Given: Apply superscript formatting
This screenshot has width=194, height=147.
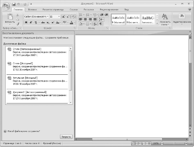Looking at the screenshot, I should (x=53, y=22).
